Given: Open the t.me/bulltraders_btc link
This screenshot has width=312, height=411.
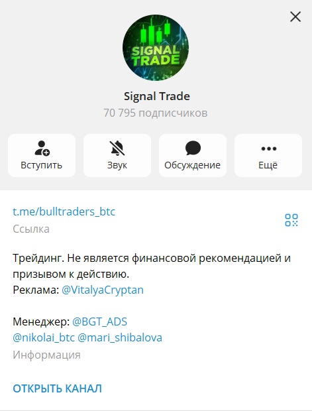Looking at the screenshot, I should click(64, 211).
